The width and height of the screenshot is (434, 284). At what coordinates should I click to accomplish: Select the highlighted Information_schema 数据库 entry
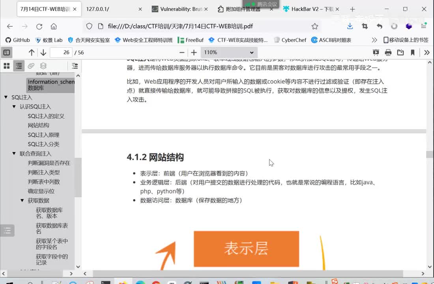click(51, 85)
